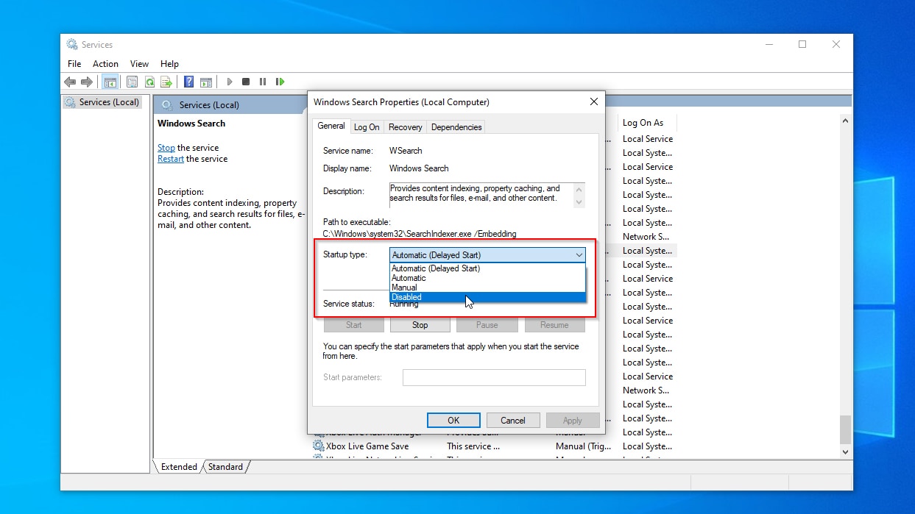The image size is (915, 514).
Task: Open the View menu
Action: 139,64
